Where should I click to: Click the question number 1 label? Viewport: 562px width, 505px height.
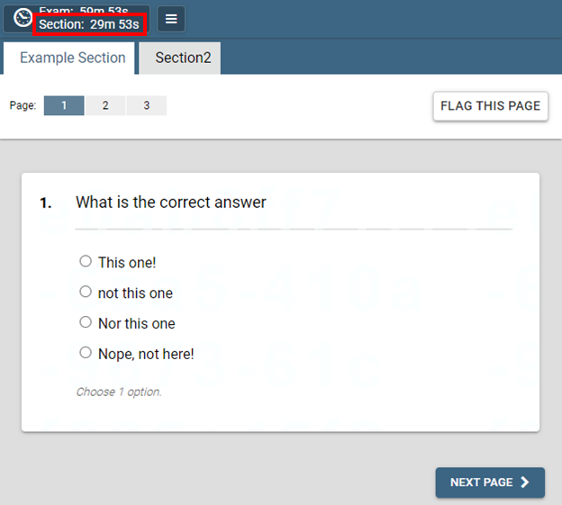click(x=46, y=203)
